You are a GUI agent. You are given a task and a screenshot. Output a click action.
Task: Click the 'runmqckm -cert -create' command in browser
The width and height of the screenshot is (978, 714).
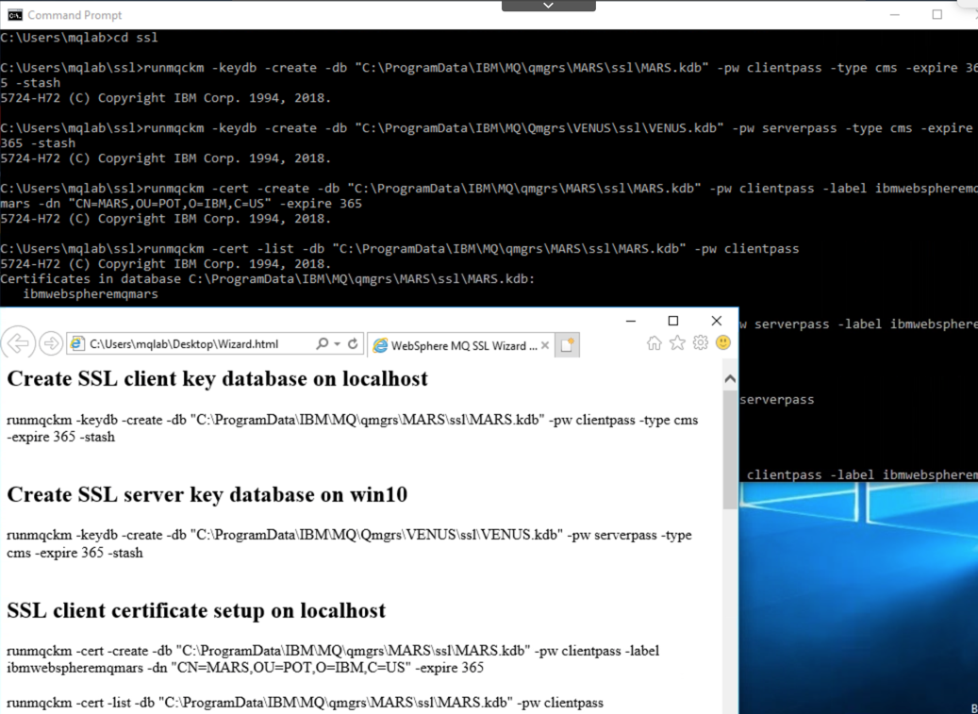click(333, 659)
